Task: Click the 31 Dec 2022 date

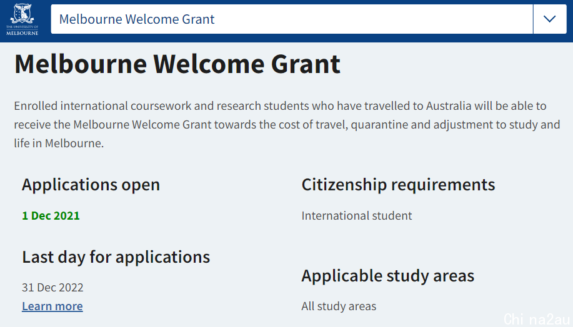Action: click(52, 288)
